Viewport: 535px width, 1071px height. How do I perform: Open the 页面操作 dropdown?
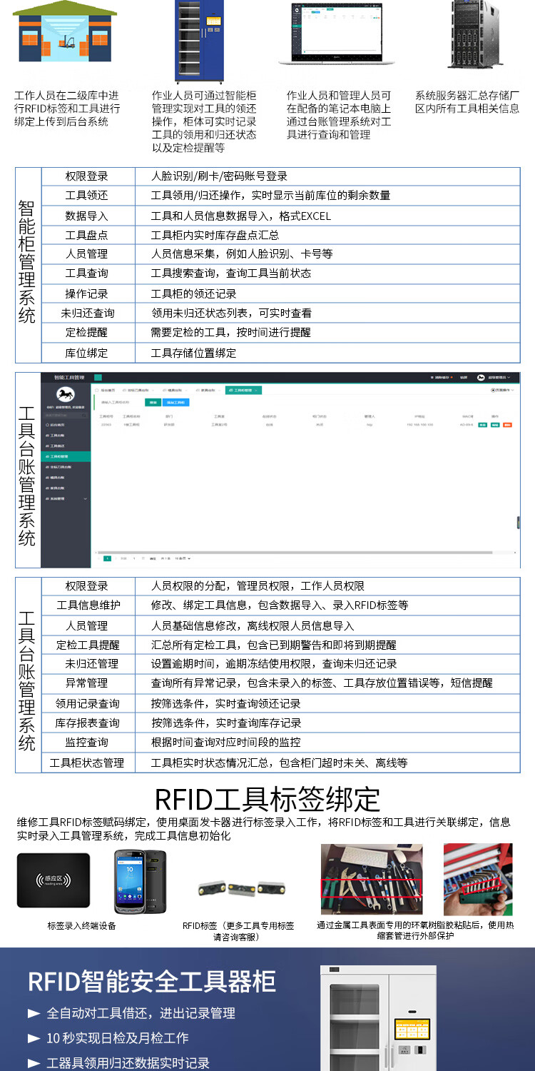pyautogui.click(x=502, y=391)
